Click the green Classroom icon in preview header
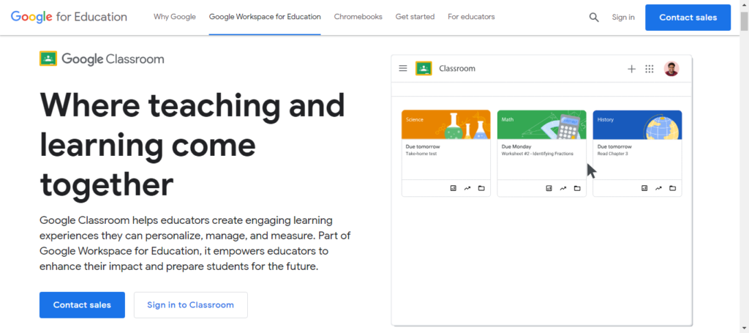Viewport: 749px width, 333px height. coord(424,68)
